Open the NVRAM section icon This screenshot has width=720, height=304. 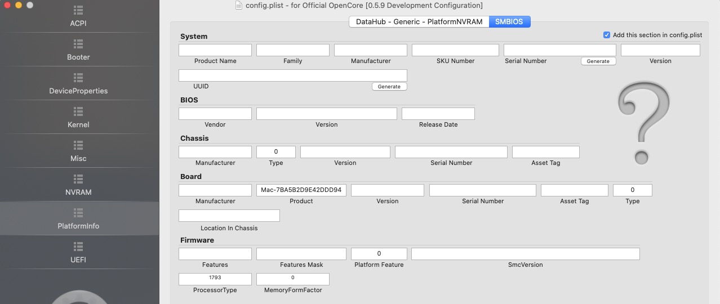[x=78, y=178]
